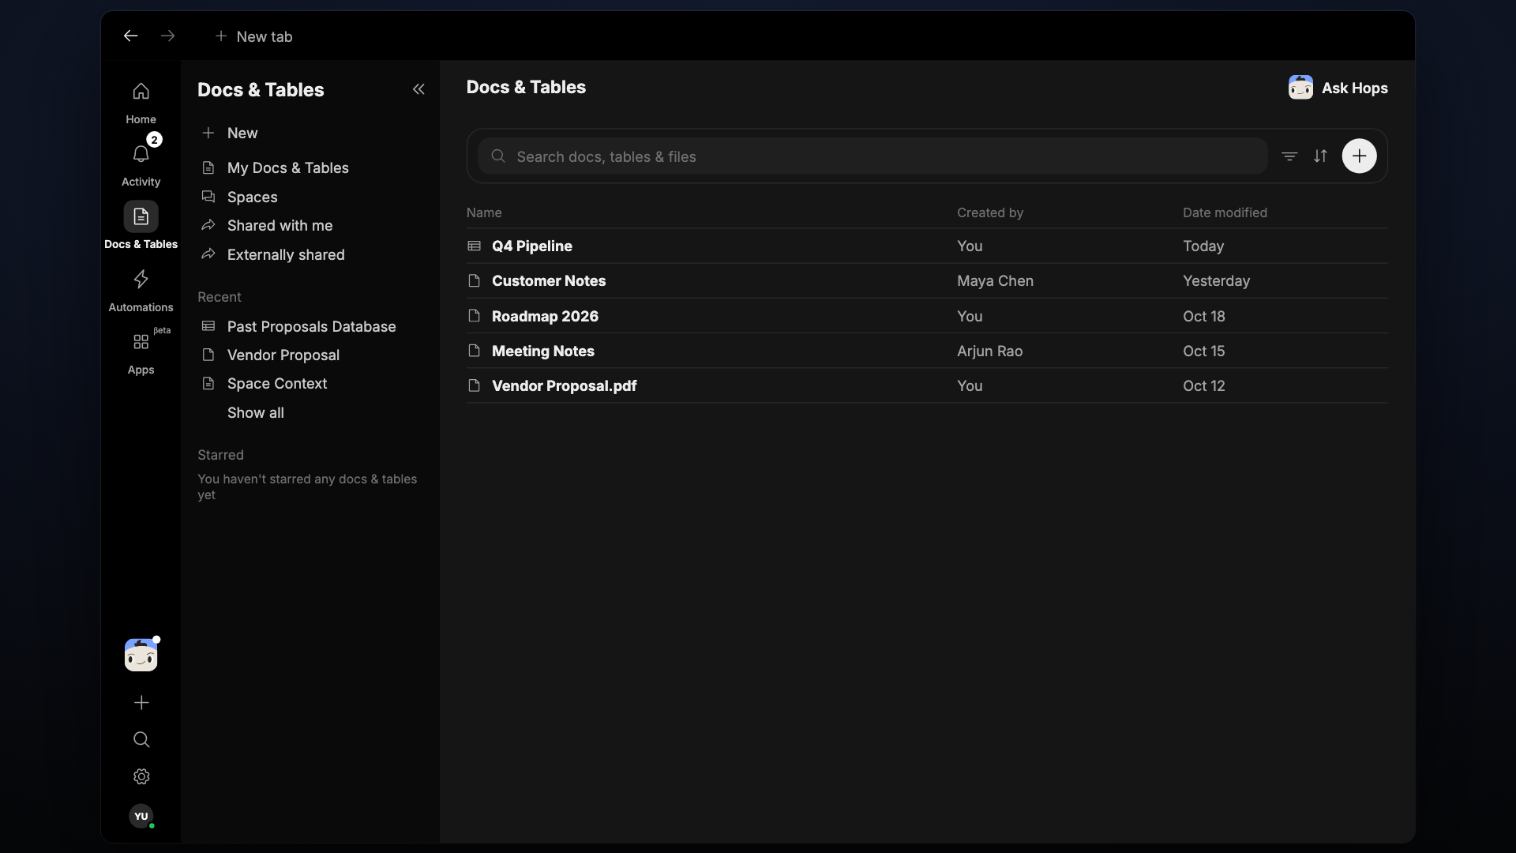Viewport: 1516px width, 853px height.
Task: Click Ask Hops button
Action: [1338, 88]
